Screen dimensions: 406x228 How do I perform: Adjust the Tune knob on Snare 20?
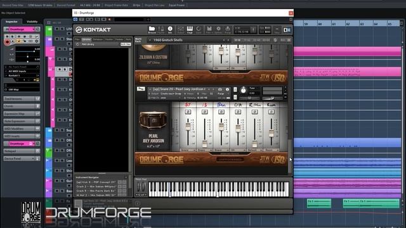(x=243, y=91)
